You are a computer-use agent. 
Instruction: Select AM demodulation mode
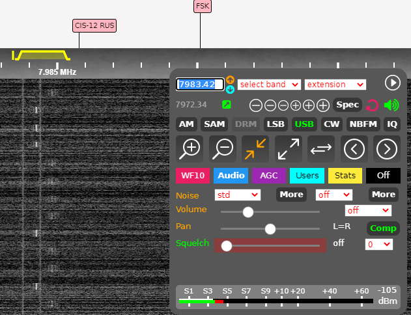tap(186, 124)
